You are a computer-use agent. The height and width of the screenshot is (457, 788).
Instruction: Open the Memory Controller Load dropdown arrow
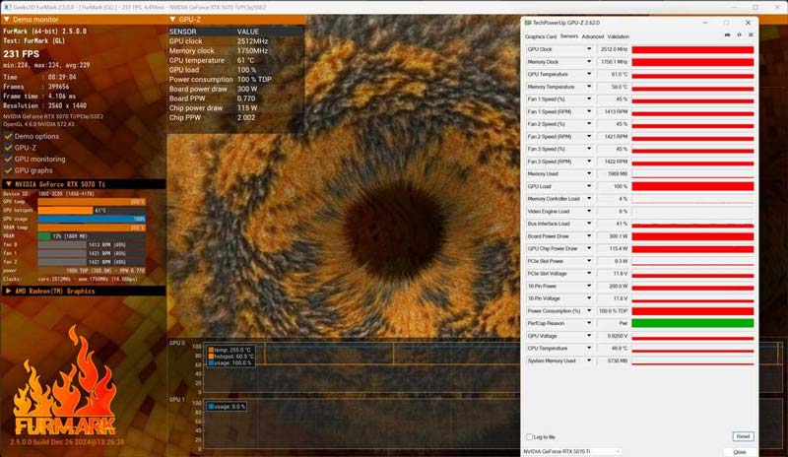(x=589, y=199)
